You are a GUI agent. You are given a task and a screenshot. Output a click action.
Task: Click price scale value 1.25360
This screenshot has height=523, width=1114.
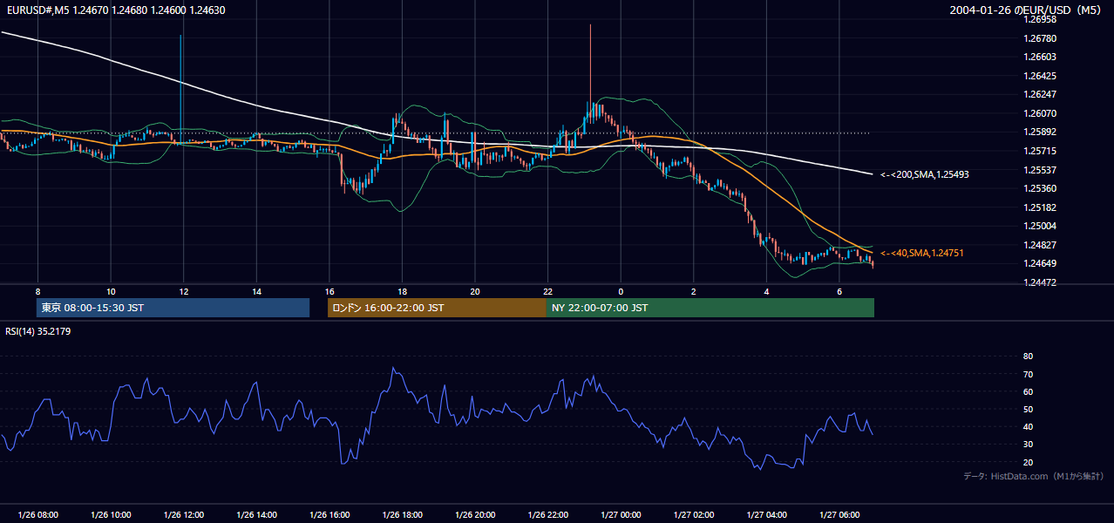click(1041, 188)
